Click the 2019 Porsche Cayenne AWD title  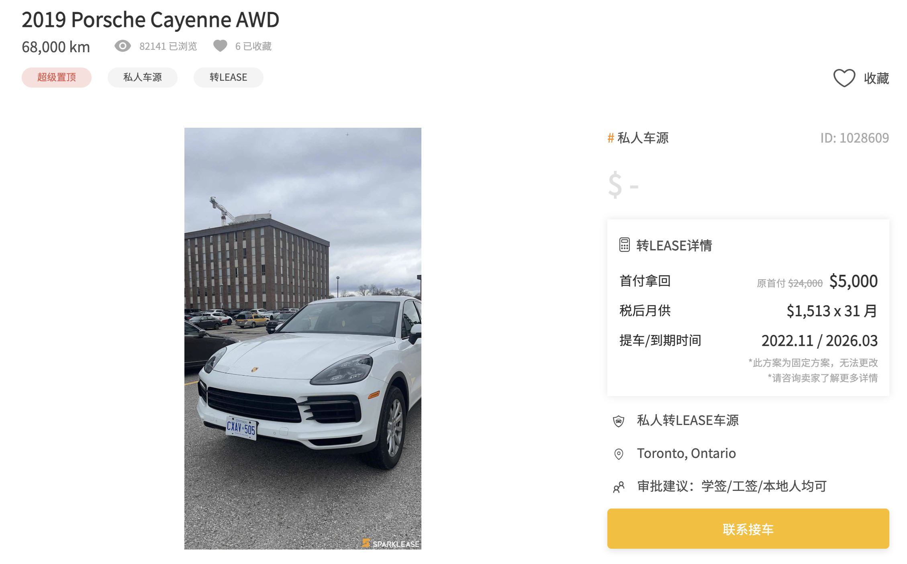pos(150,19)
